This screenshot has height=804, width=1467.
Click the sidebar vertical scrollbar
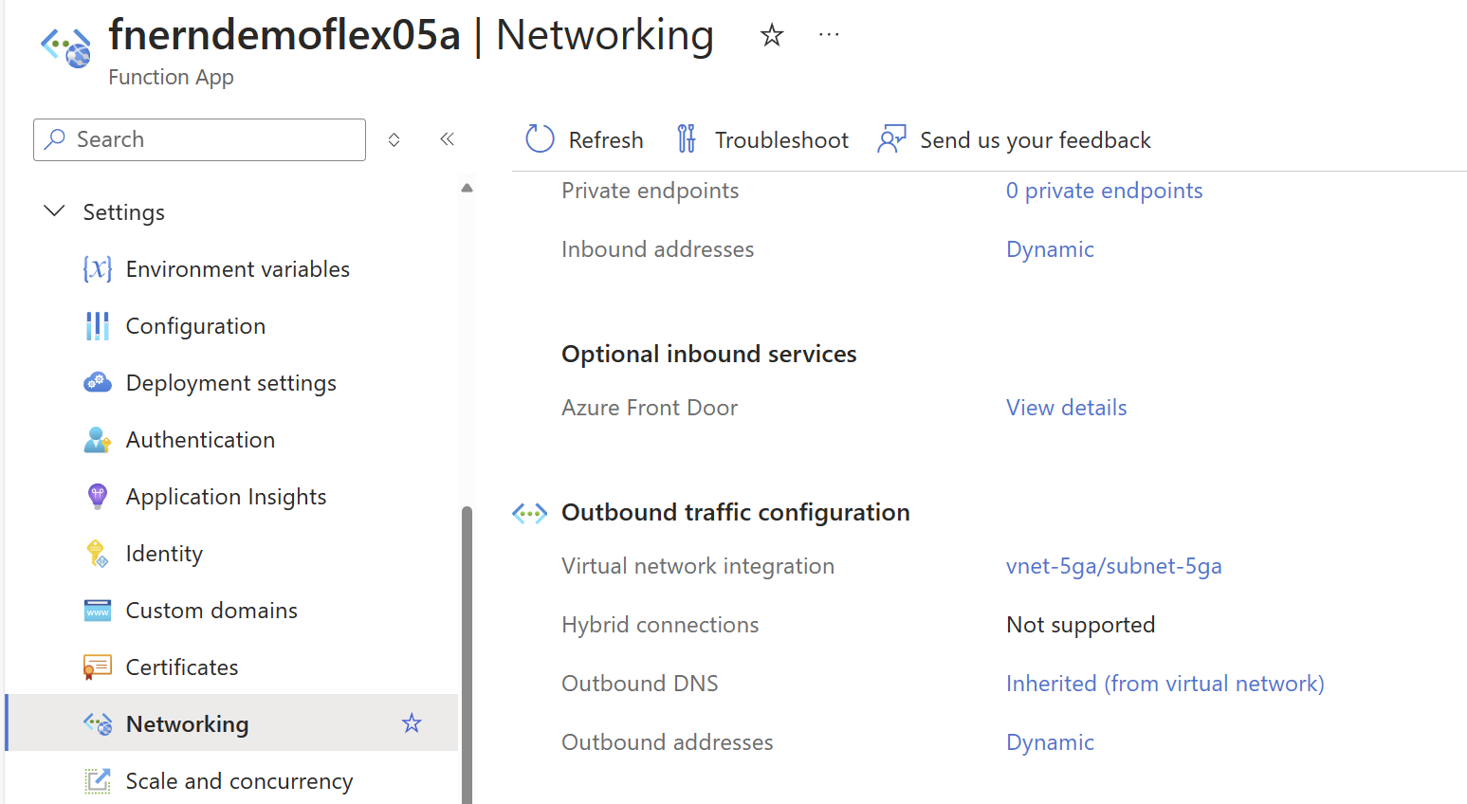coord(467,654)
